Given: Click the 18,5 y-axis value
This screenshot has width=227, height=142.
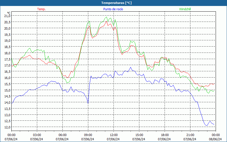Looking at the screenshot, I should point(8,47).
